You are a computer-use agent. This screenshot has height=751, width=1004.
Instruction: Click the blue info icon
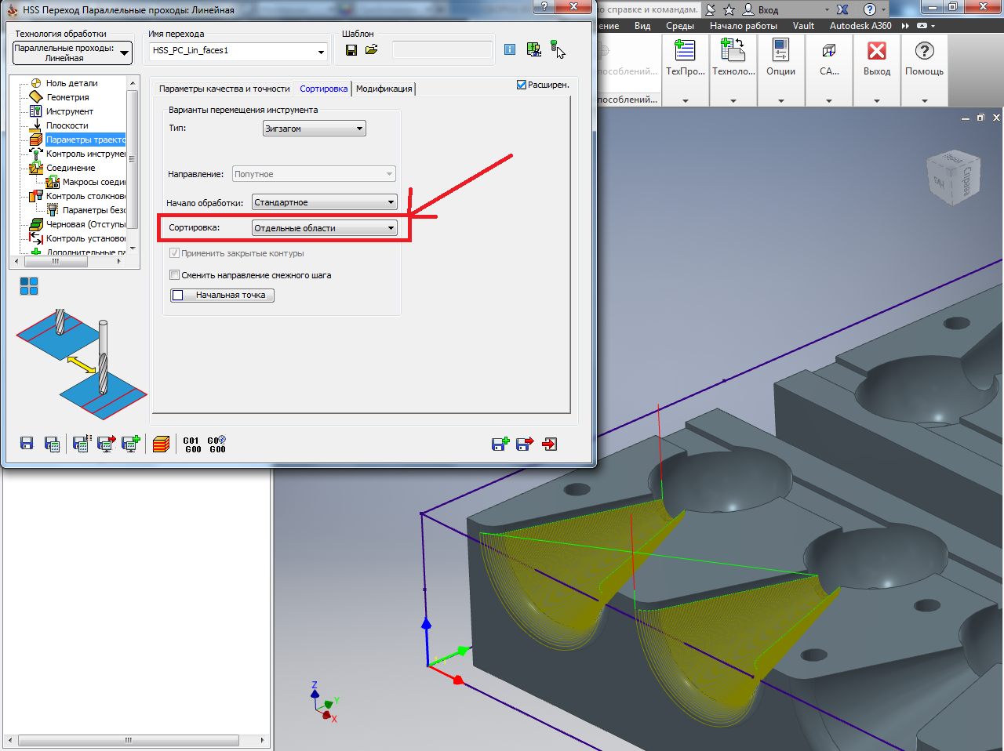pos(510,49)
